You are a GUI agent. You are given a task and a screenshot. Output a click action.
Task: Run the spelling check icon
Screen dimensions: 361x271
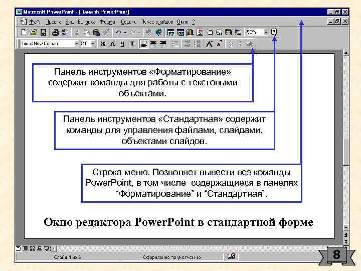click(x=65, y=32)
